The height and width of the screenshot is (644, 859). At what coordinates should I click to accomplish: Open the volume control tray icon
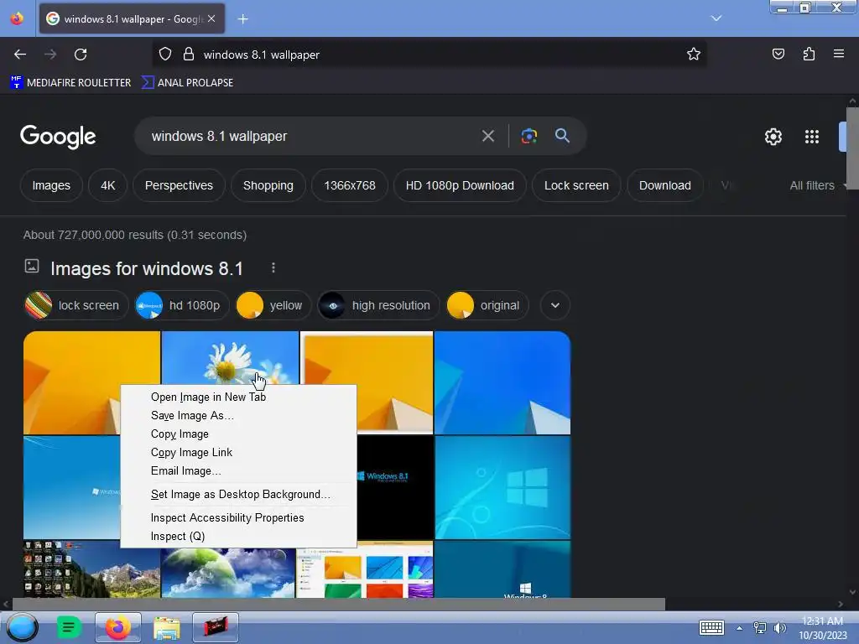pos(779,628)
